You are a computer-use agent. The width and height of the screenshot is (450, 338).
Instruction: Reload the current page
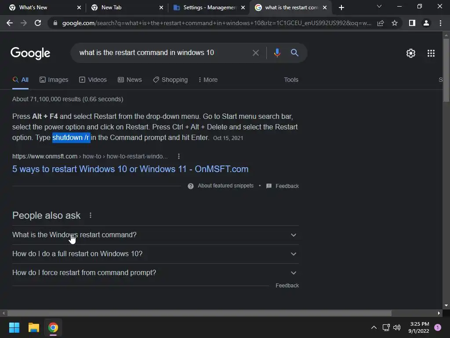click(x=38, y=23)
